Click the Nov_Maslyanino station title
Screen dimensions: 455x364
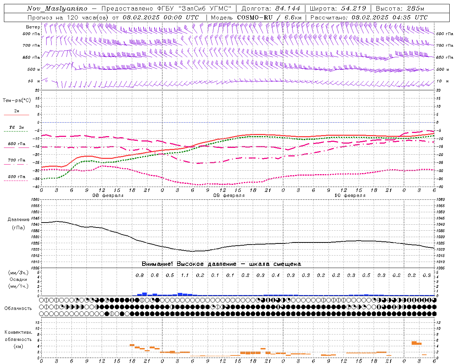(57, 9)
